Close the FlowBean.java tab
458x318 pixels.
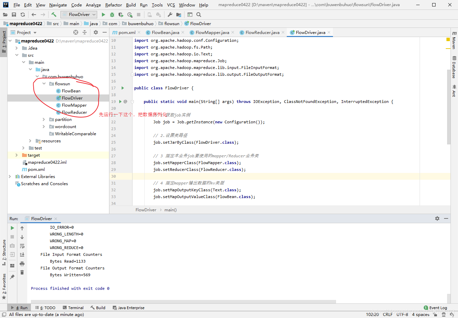183,32
